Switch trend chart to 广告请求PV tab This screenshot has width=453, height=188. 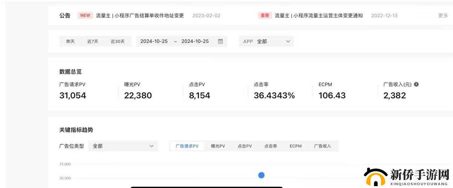coord(187,146)
